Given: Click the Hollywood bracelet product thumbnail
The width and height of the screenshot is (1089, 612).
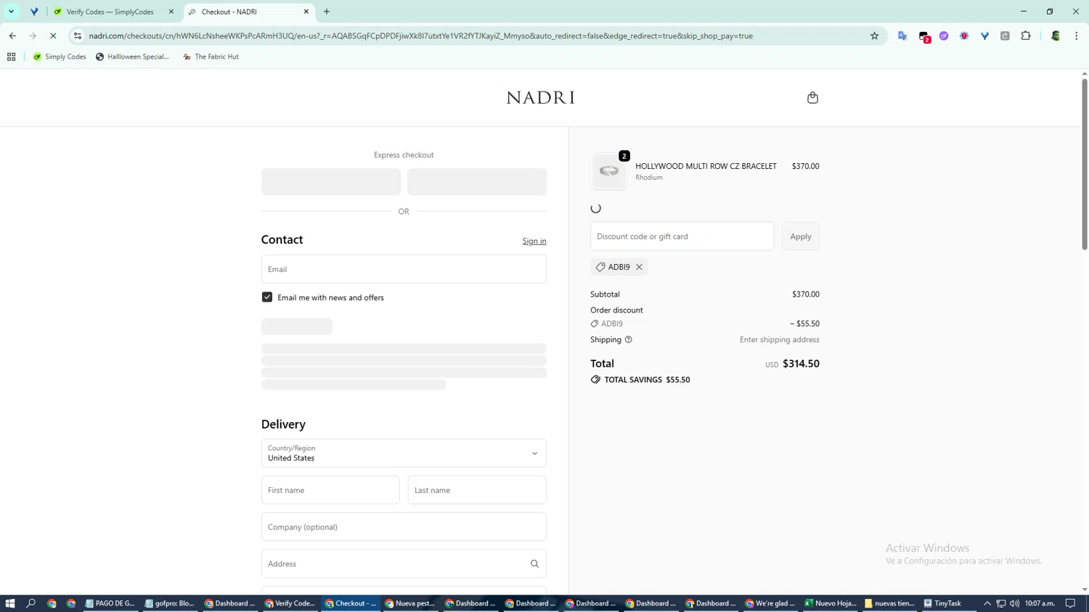Looking at the screenshot, I should coord(608,172).
